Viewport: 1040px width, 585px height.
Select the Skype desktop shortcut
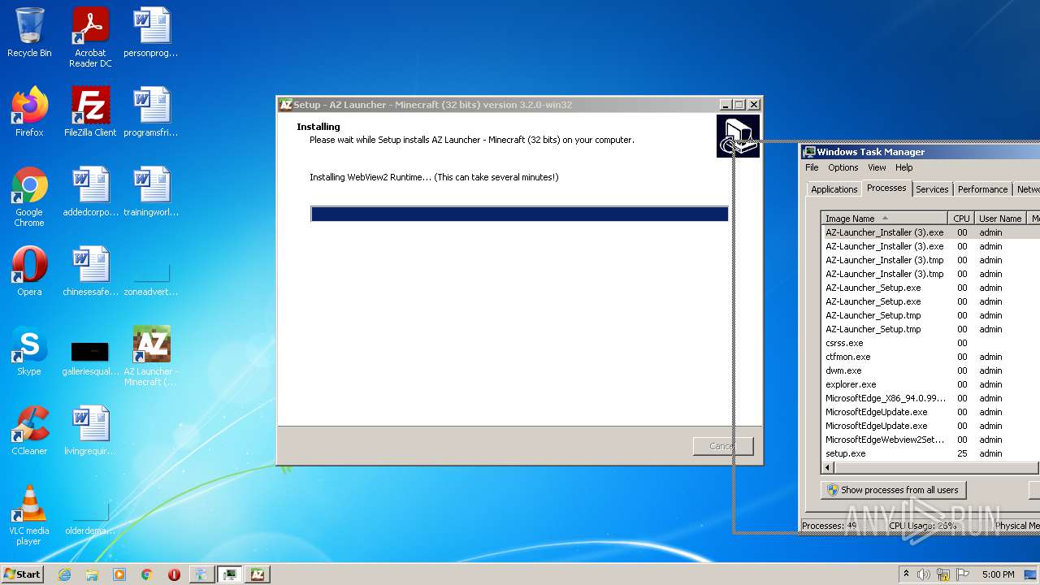coord(29,351)
